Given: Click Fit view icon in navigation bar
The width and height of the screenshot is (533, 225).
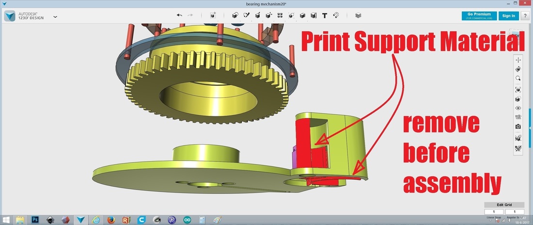Looking at the screenshot, I should (518, 90).
